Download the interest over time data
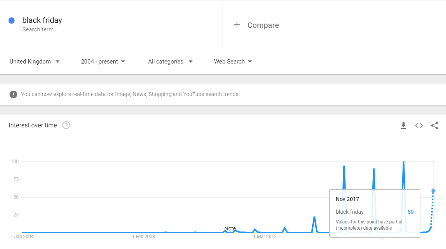The height and width of the screenshot is (249, 446). pyautogui.click(x=403, y=125)
